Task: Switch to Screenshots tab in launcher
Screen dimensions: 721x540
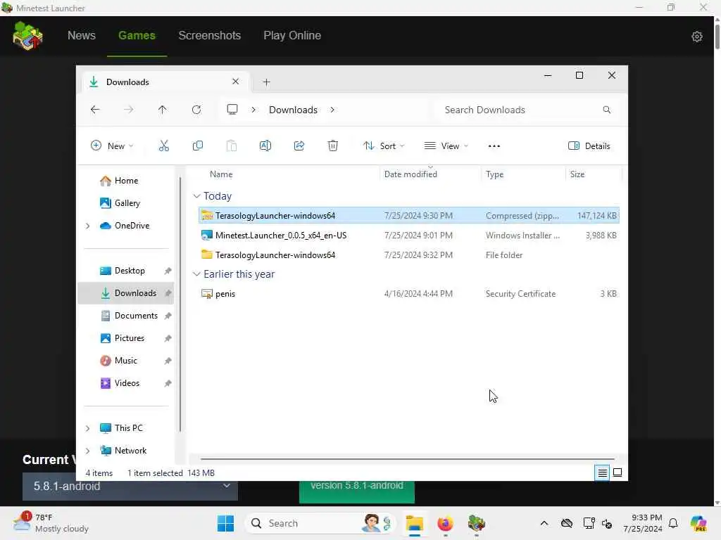Action: pyautogui.click(x=210, y=35)
